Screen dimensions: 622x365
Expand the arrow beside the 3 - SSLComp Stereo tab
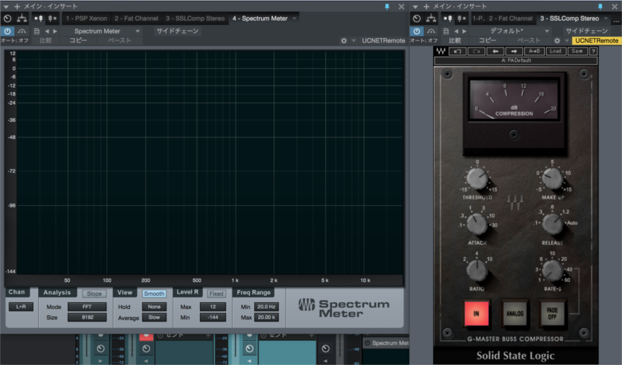[606, 18]
